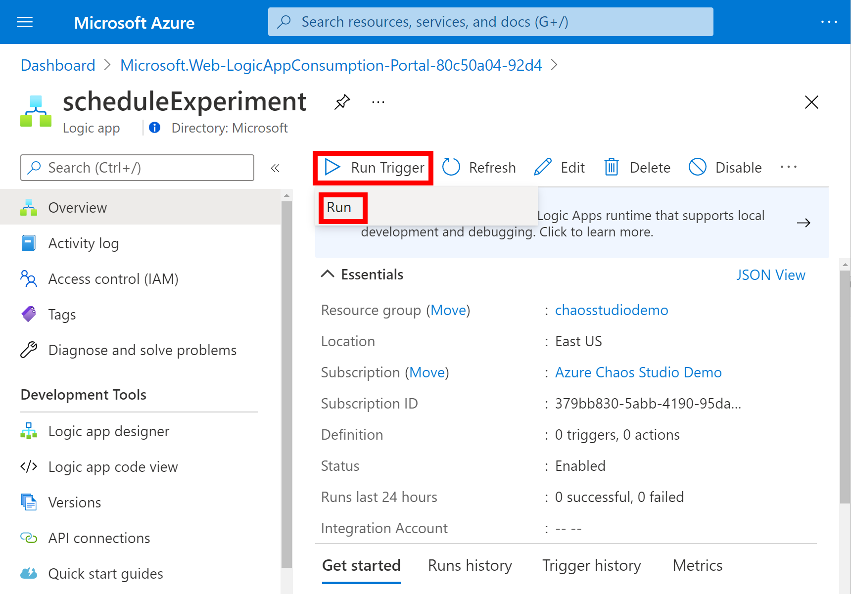Open the JSON View link
The width and height of the screenshot is (851, 594).
[x=770, y=275]
